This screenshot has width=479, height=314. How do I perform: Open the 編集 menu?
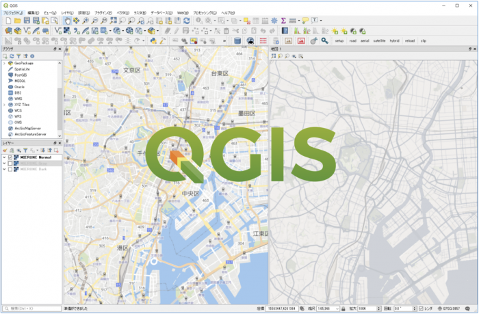pyautogui.click(x=34, y=13)
